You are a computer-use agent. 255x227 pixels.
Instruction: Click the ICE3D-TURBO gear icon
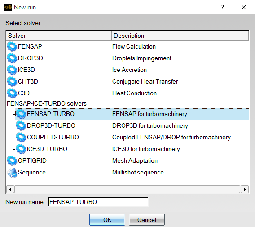(x=21, y=149)
